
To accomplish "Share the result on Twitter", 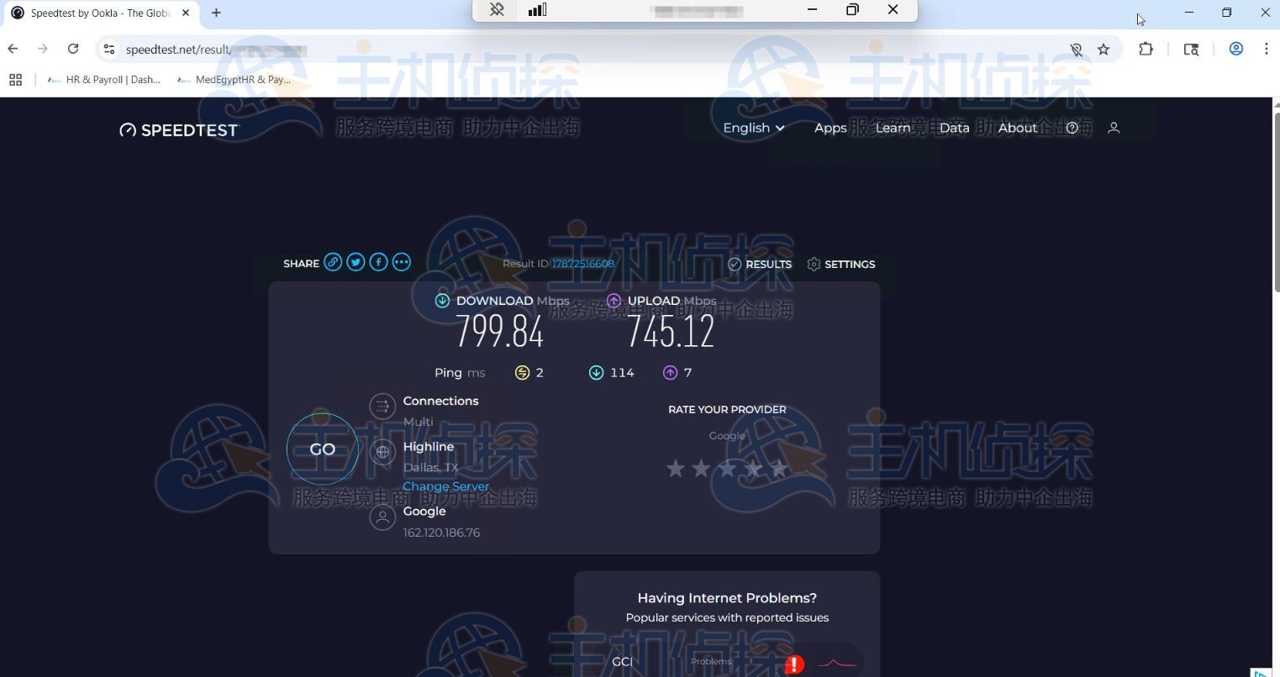I will pos(356,261).
